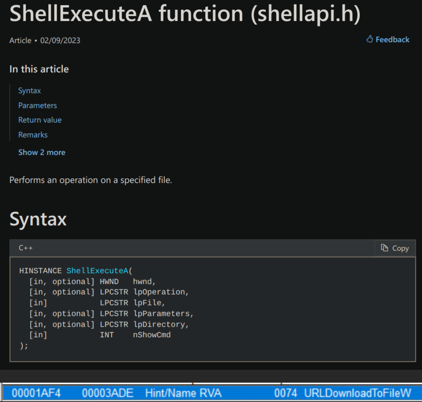
Task: Click the lpFile parameter in code
Action: [x=147, y=303]
